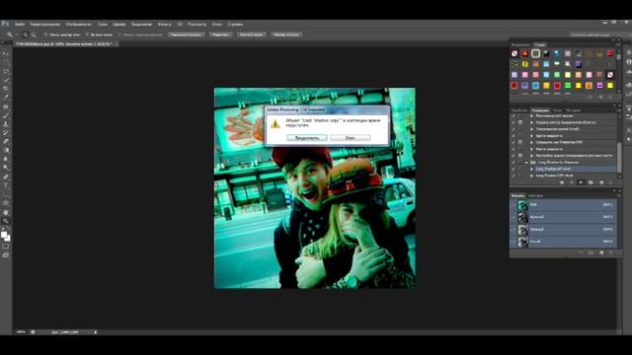Viewport: 632px width, 355px height.
Task: Click the 'Полный экран' button
Action: (251, 35)
